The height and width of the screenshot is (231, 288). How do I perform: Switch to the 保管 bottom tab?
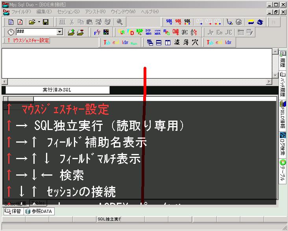[x=13, y=211]
